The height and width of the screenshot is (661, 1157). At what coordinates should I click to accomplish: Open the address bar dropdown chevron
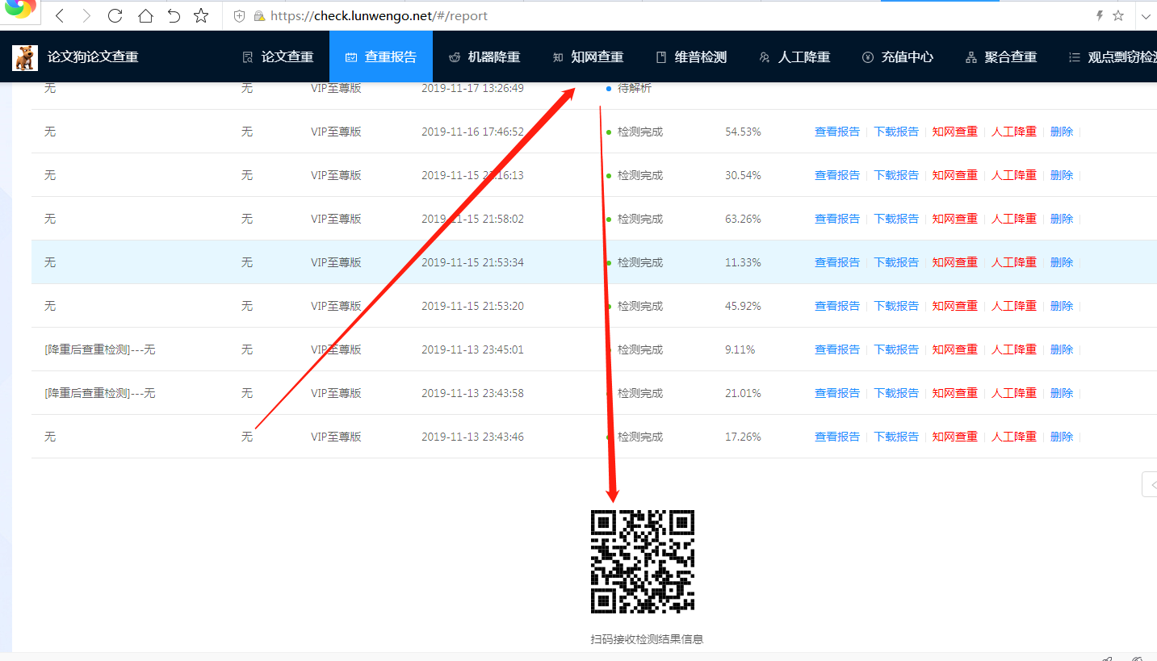(x=1146, y=15)
